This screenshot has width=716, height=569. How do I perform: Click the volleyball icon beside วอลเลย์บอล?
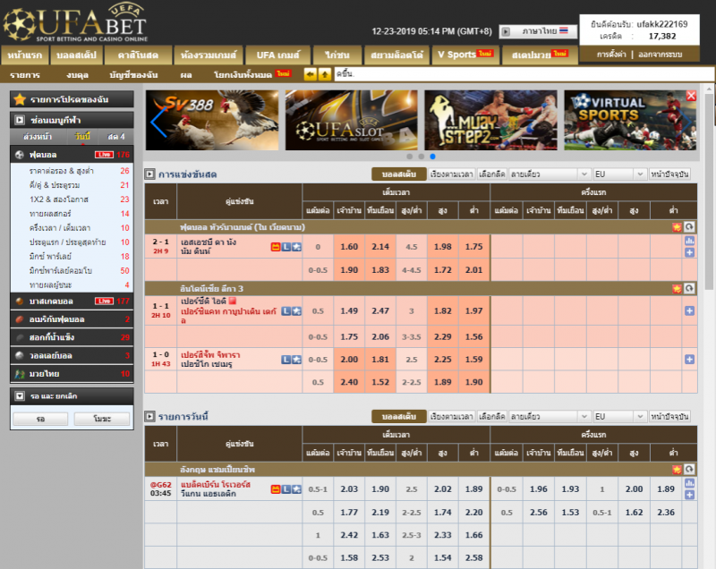pyautogui.click(x=20, y=355)
